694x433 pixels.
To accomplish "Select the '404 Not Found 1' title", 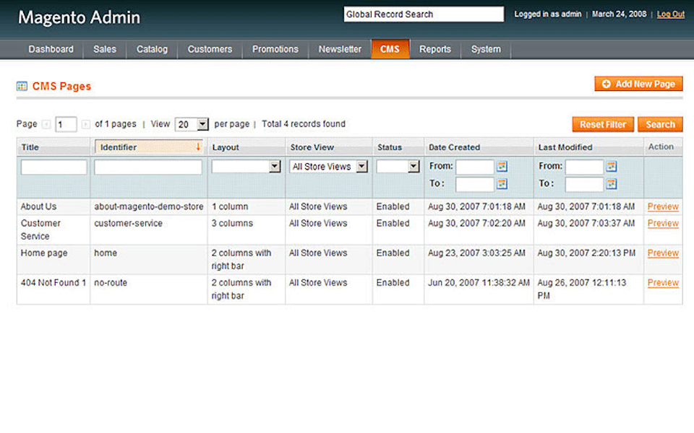I will click(x=53, y=283).
